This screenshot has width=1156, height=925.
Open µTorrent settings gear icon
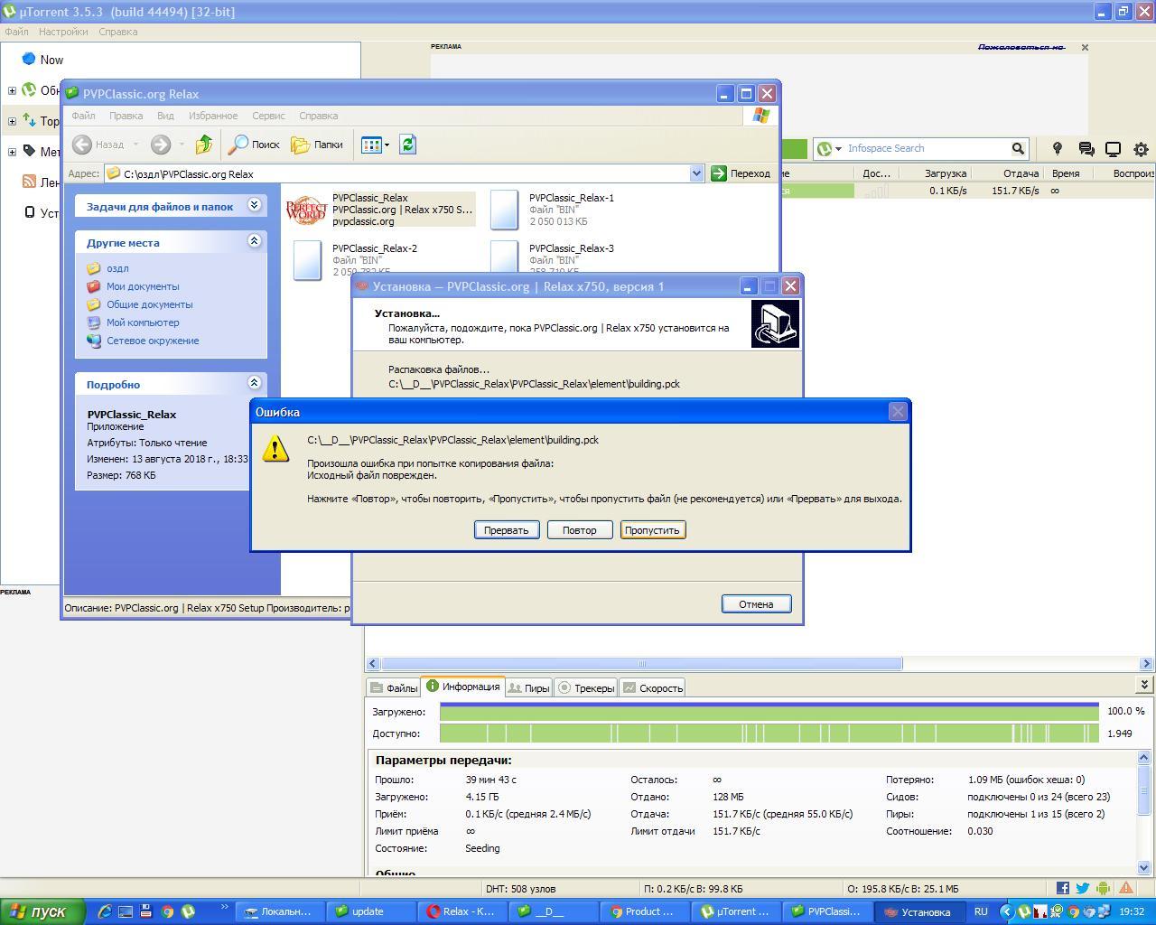tap(1141, 149)
